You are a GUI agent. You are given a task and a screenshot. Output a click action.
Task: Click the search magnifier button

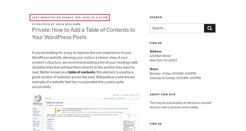point(209,28)
